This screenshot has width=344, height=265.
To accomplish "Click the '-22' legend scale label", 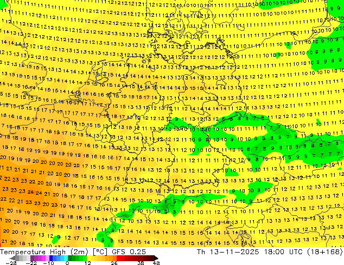I will point(31,263).
